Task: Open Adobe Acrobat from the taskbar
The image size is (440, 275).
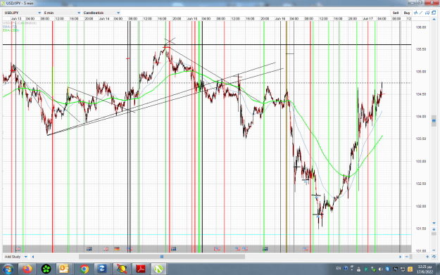Action: (141, 269)
